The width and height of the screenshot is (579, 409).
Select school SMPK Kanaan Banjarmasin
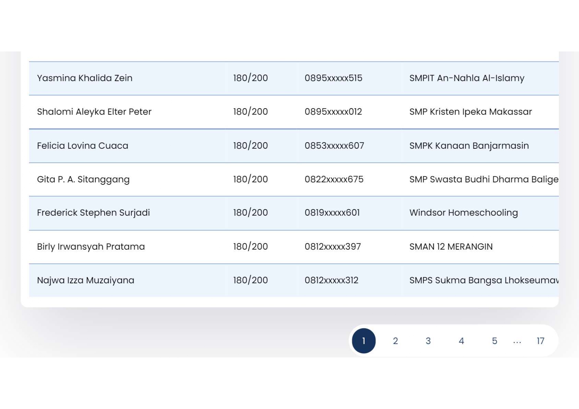pos(469,145)
